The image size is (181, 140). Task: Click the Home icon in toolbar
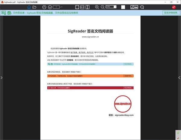29,7
